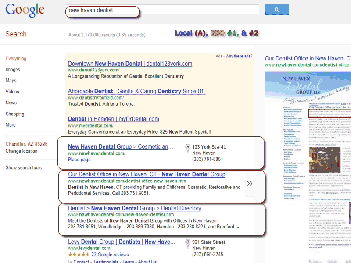Screen dimensions: 351x263
Task: Click the red Search heading
Action: point(16,34)
